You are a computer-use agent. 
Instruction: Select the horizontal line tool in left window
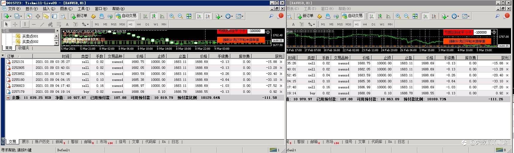tap(34, 24)
